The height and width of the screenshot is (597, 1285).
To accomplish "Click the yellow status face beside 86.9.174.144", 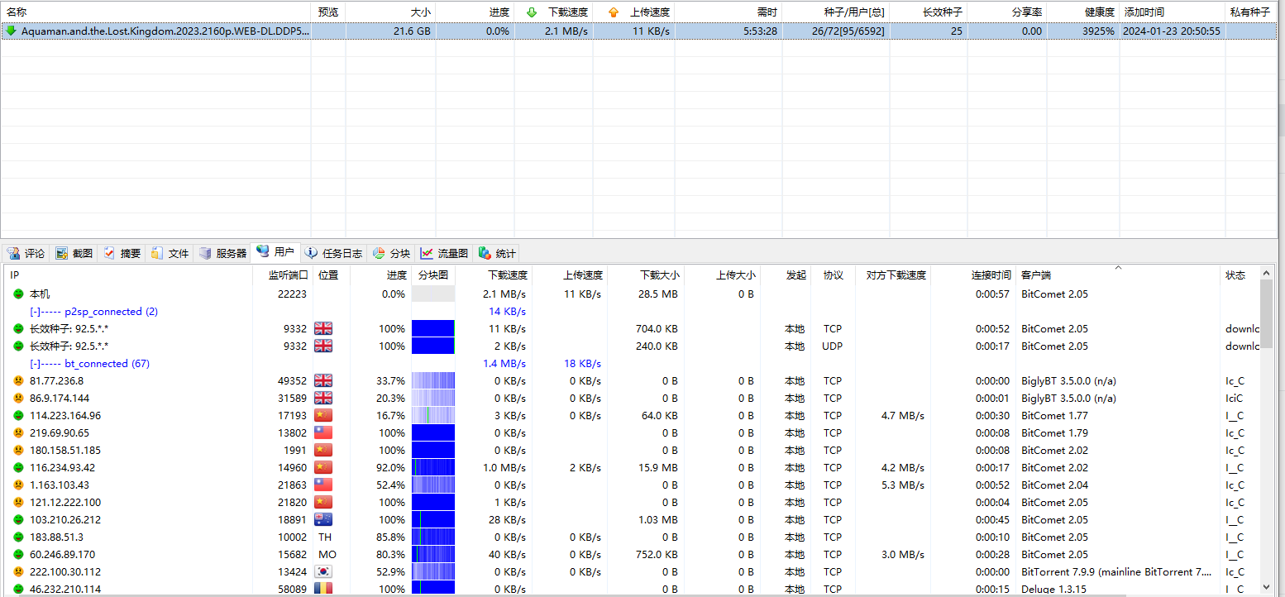I will (x=18, y=399).
